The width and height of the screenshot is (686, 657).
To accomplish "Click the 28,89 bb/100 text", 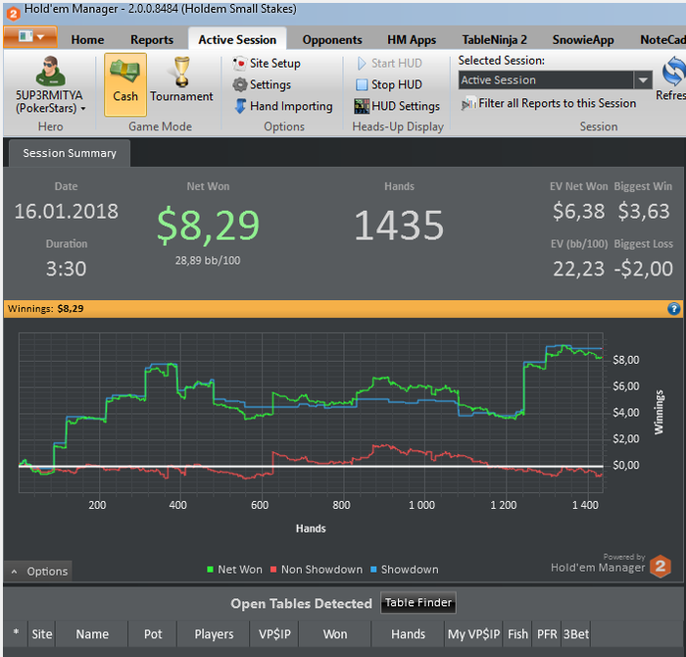I will pos(208,261).
